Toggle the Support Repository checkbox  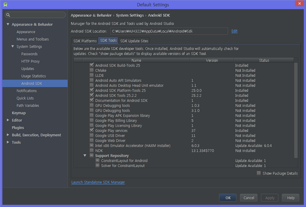click(x=91, y=156)
